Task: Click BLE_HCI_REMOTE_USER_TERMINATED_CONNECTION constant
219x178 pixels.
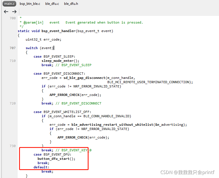Action: click(148, 82)
